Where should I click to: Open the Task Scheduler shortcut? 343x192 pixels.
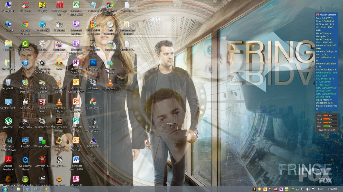pyautogui.click(x=110, y=28)
